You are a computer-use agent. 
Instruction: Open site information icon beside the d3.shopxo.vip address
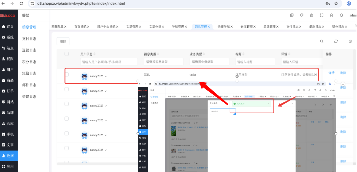[x=32, y=4]
